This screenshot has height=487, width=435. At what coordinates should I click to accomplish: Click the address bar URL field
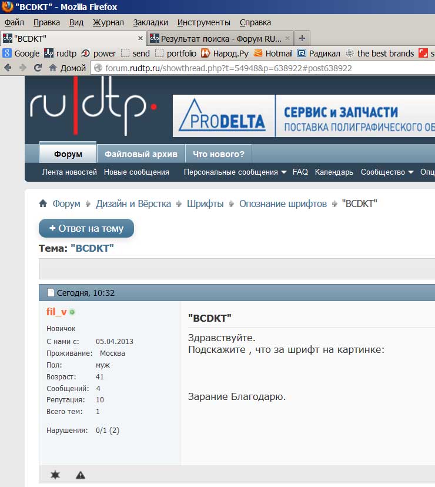(264, 68)
